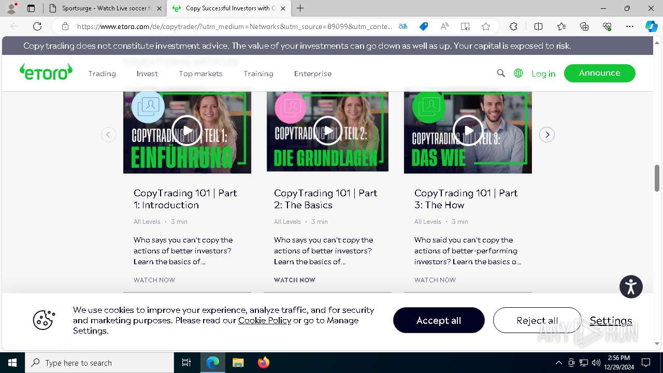663x373 pixels.
Task: Open CopyTrading 101 Part 1: Introduction title
Action: point(185,199)
